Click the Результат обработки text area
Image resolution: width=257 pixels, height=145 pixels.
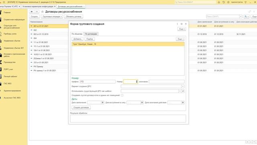click(x=128, y=118)
